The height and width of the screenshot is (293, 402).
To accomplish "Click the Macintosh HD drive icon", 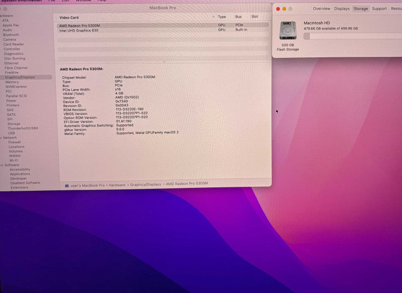I will (288, 31).
